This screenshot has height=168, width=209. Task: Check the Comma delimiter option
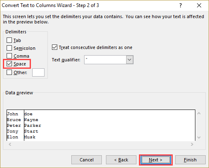point(9,56)
